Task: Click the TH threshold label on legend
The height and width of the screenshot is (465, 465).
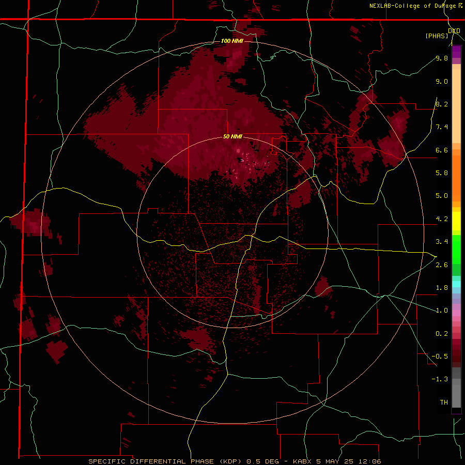Action: 444,402
